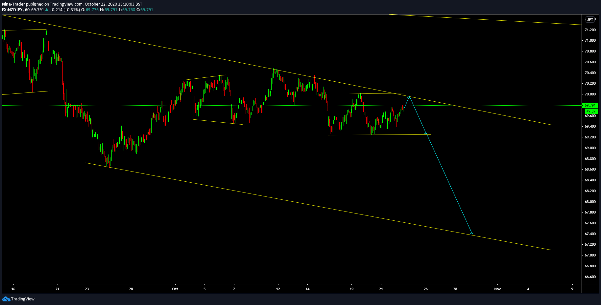This screenshot has width=601, height=305.
Task: Click the 4 date label on time axis
Action: pyautogui.click(x=528, y=289)
